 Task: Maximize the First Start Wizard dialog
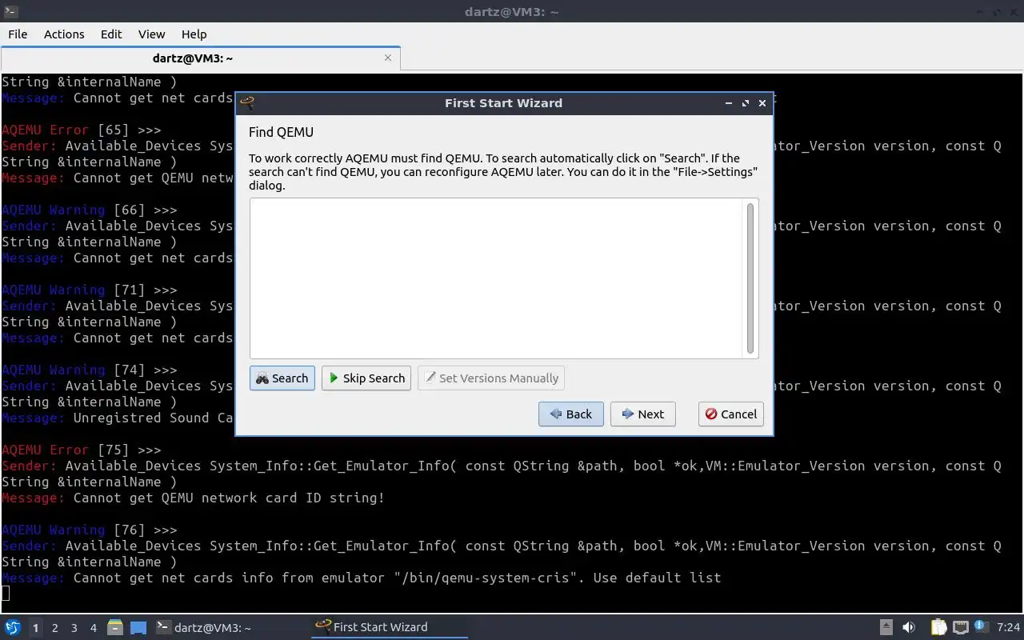click(x=746, y=103)
